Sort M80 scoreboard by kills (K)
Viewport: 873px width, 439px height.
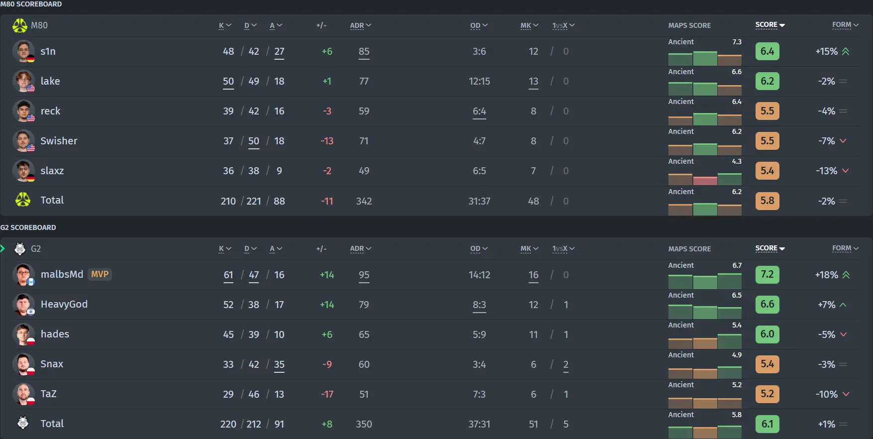[225, 25]
